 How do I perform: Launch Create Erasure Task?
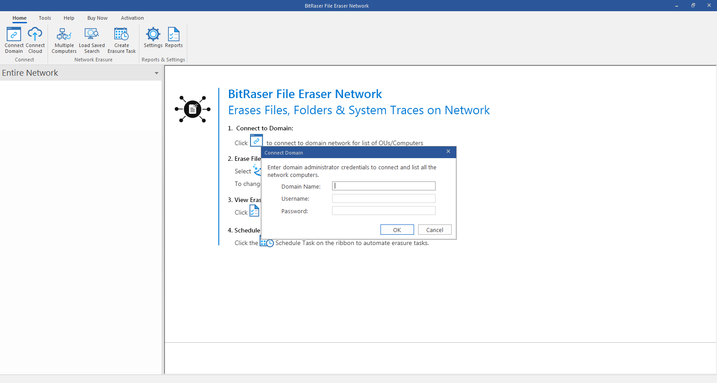[x=121, y=40]
